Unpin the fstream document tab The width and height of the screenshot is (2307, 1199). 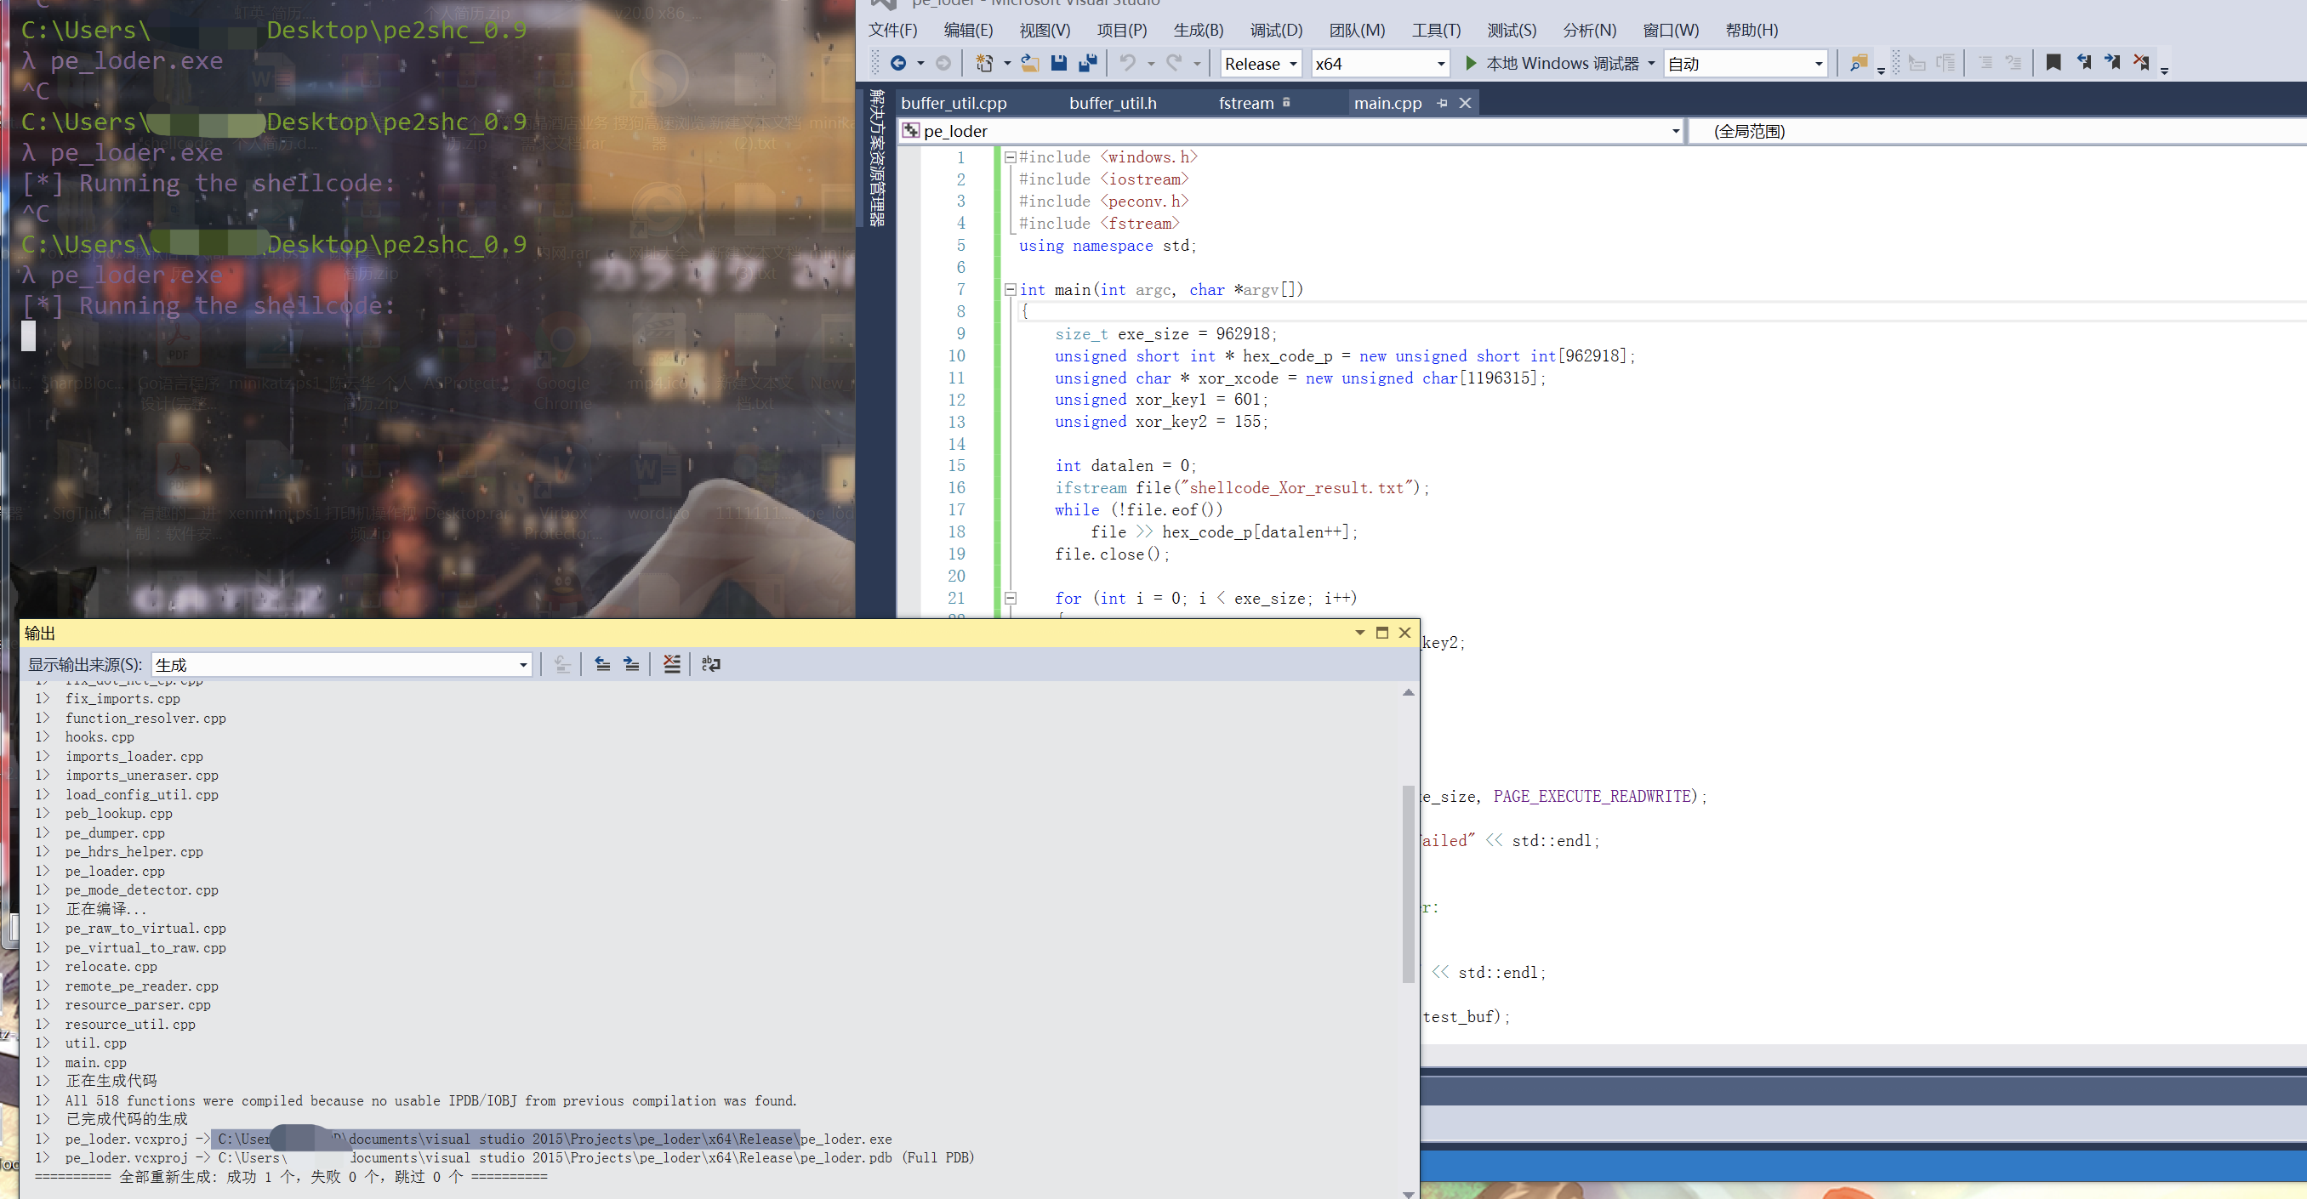[1287, 102]
